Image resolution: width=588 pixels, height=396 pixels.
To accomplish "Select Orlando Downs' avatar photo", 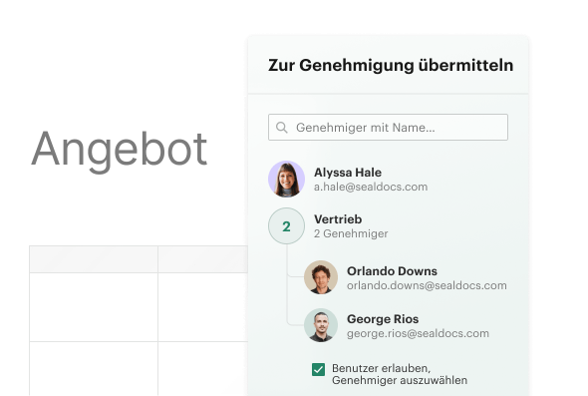I will click(x=321, y=277).
